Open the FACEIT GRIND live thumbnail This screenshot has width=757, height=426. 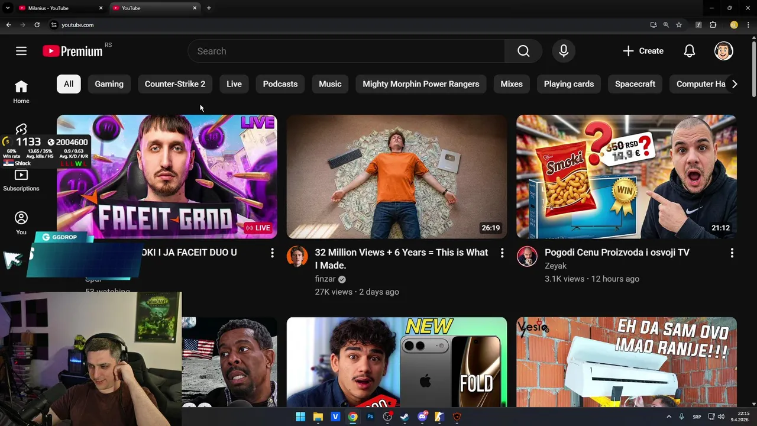click(x=167, y=176)
